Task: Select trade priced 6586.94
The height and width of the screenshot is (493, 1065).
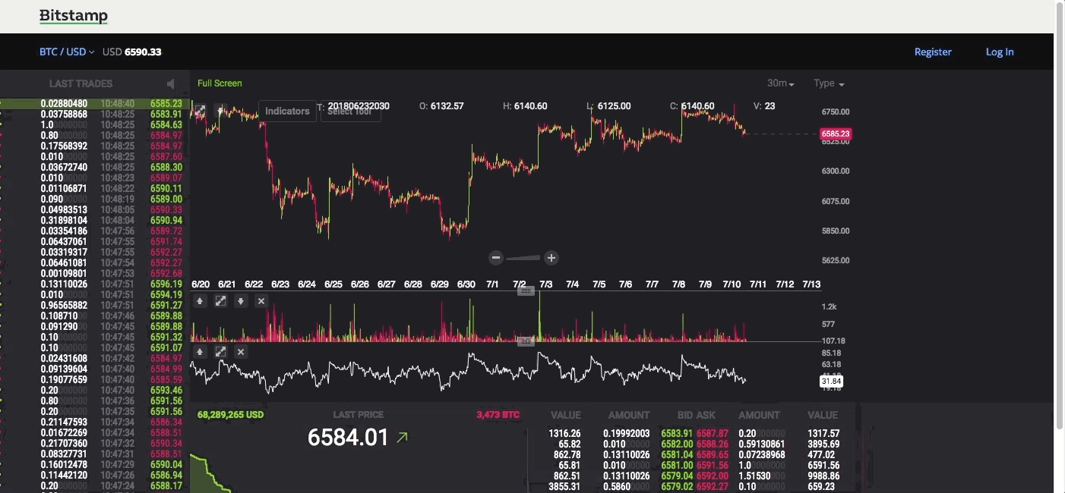Action: coord(95,476)
